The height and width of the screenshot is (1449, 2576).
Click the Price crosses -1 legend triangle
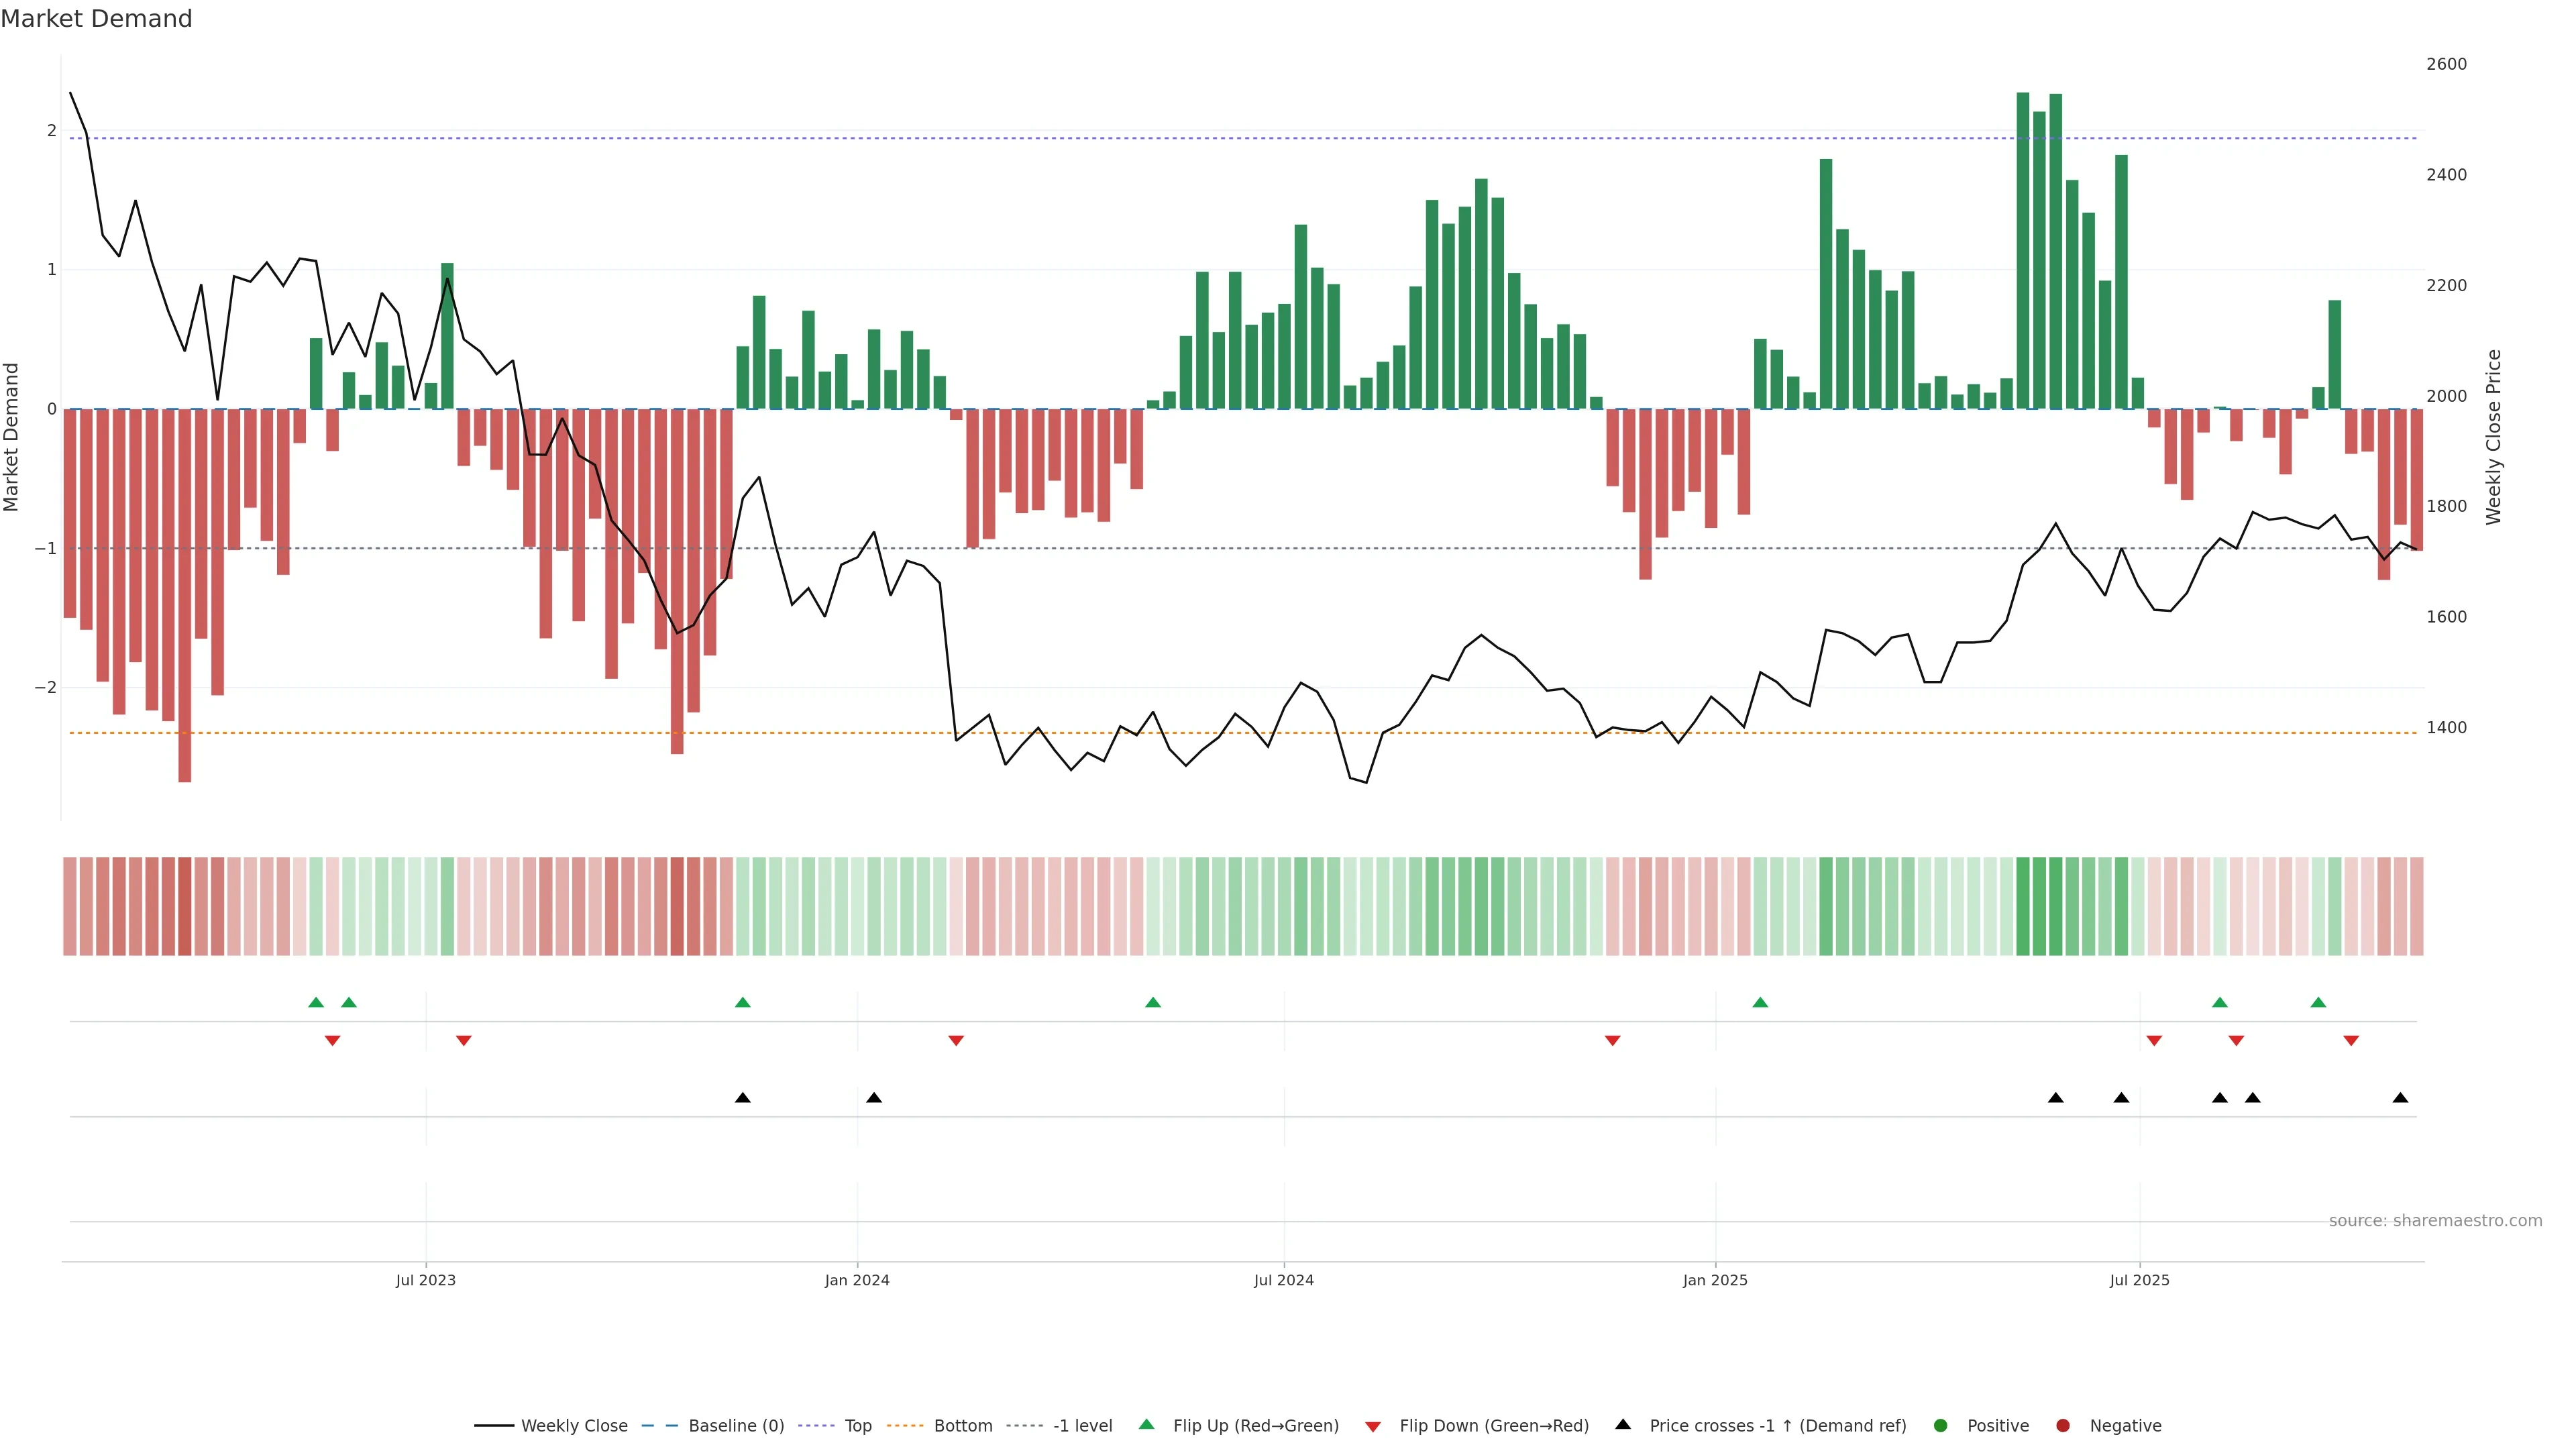point(1623,1424)
